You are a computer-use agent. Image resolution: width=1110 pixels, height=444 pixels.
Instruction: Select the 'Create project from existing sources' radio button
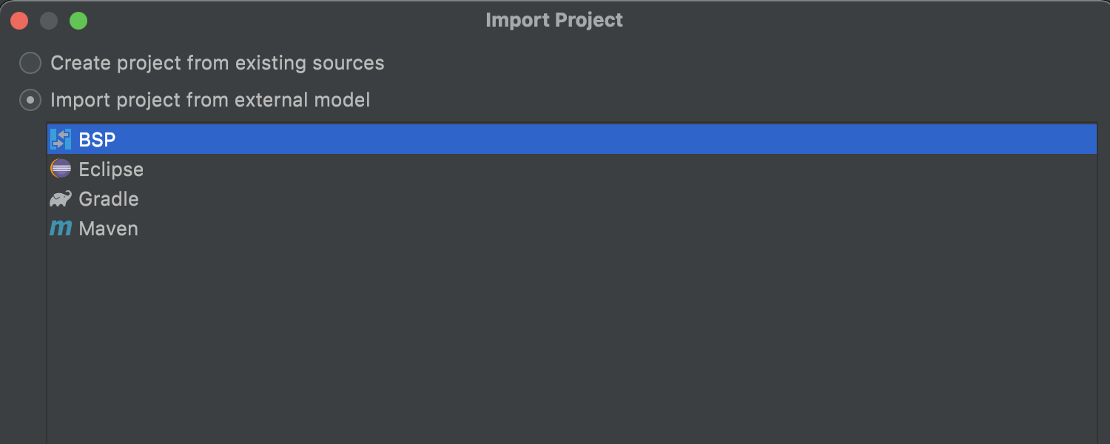[x=30, y=63]
